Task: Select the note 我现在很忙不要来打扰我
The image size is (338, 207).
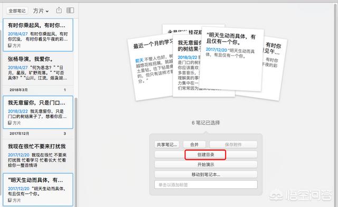Action: (38, 156)
